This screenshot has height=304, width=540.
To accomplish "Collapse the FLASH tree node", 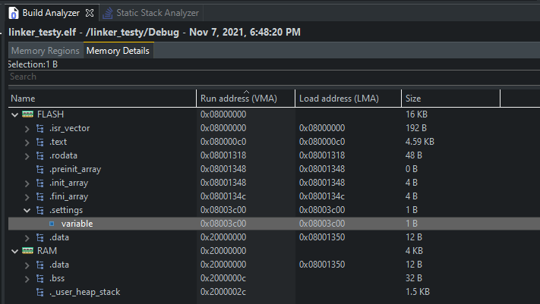I will click(x=15, y=114).
